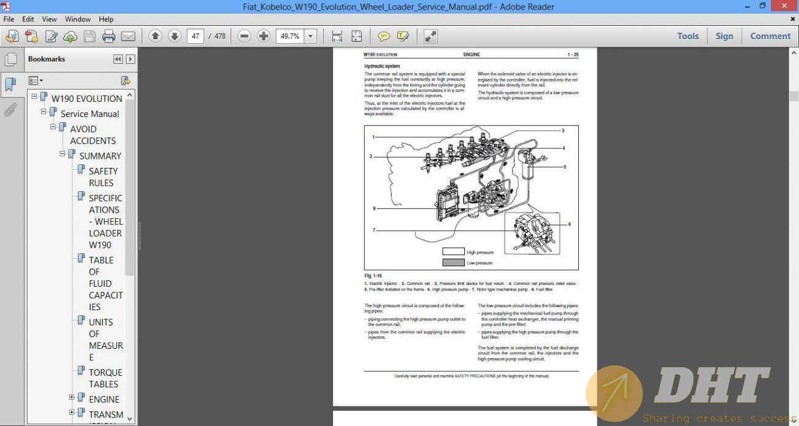Viewport: 799px width, 426px height.
Task: Open the bookmark options dropdown menu
Action: (x=36, y=80)
